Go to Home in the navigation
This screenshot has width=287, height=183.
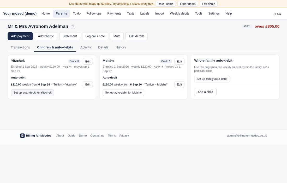click(46, 14)
